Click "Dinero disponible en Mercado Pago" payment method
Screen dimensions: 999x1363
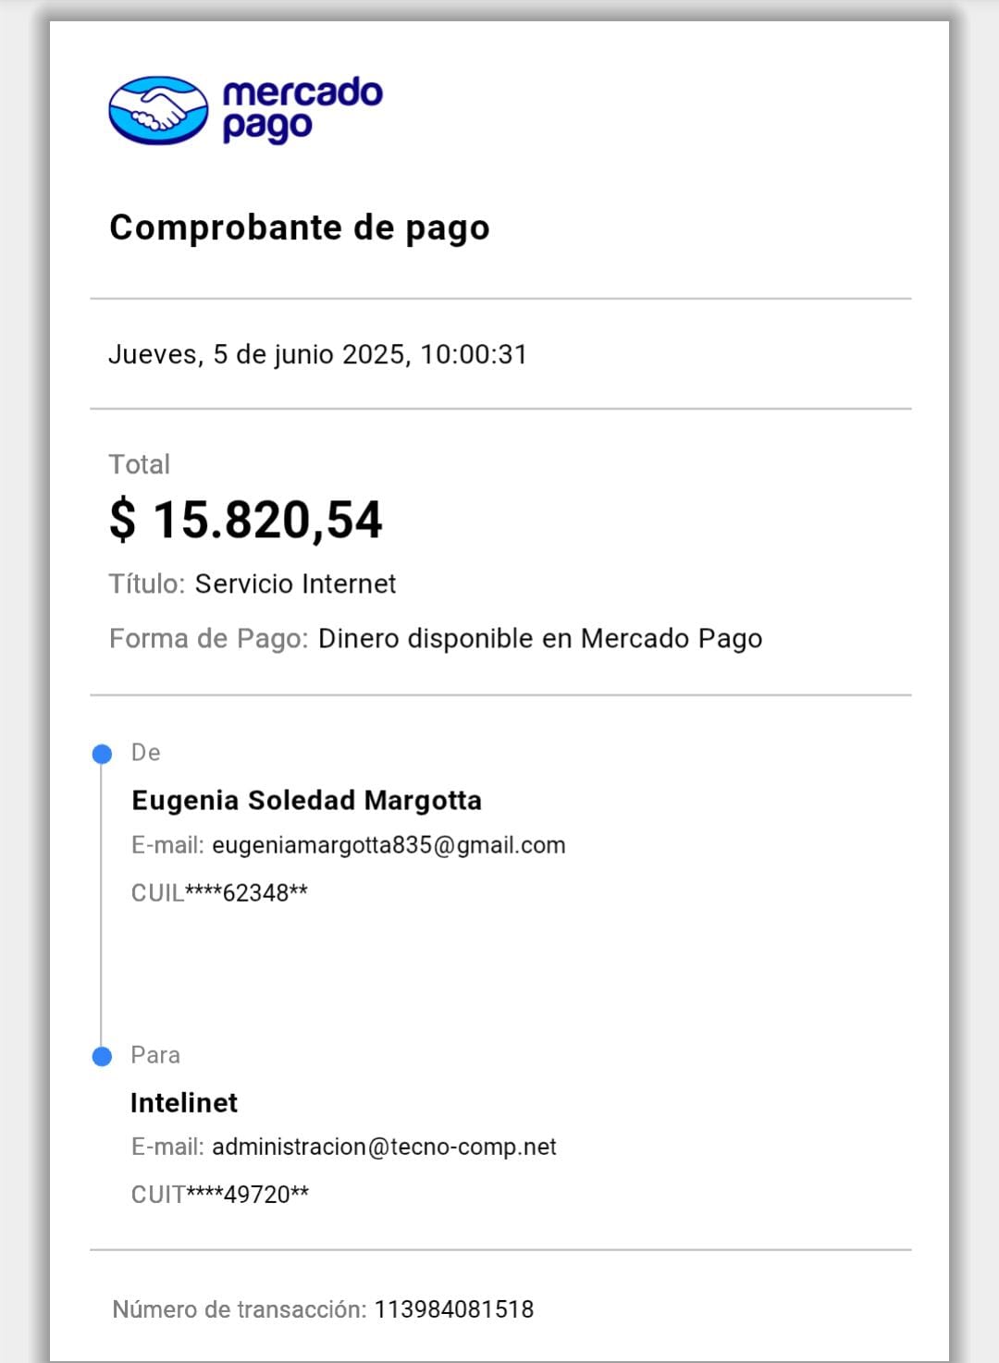(539, 639)
